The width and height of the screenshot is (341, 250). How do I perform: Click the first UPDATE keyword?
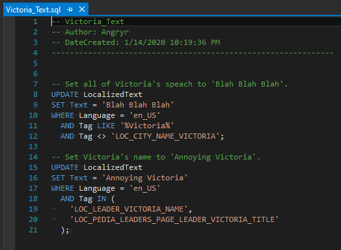pos(65,94)
